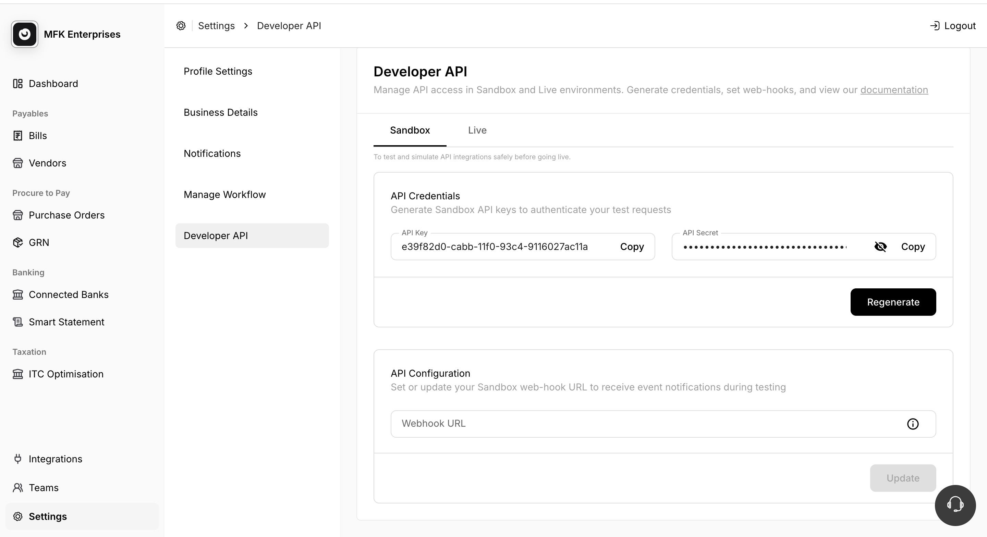The height and width of the screenshot is (537, 987).
Task: Open Dashboard from the sidebar
Action: coord(53,84)
